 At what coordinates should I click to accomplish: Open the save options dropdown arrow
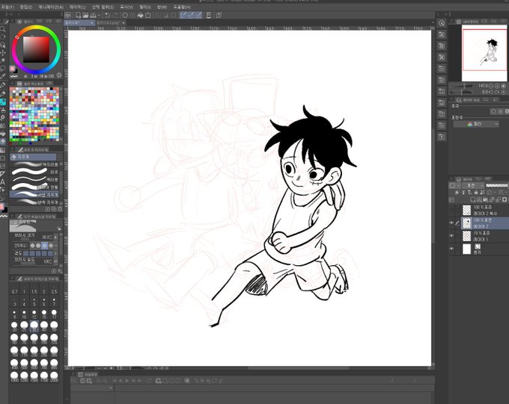99,15
